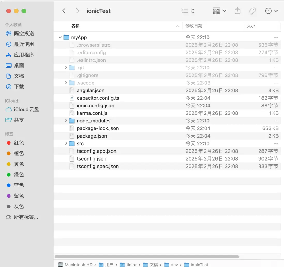Select the package.json file icon
Viewport: 284px width, 267px height.
tap(72, 136)
